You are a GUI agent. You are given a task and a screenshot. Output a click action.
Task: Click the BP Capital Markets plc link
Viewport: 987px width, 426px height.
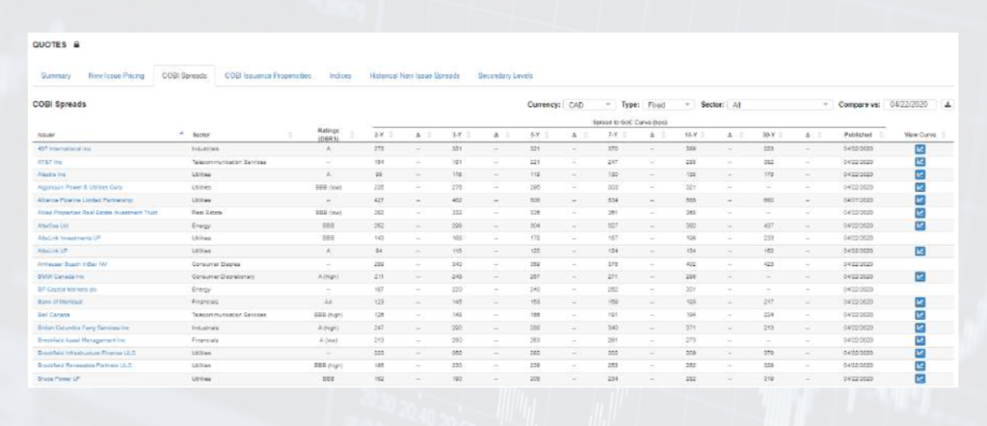point(66,289)
